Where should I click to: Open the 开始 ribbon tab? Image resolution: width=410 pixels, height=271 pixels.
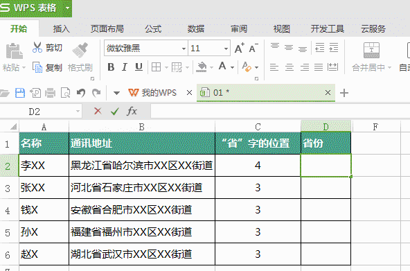tap(19, 28)
